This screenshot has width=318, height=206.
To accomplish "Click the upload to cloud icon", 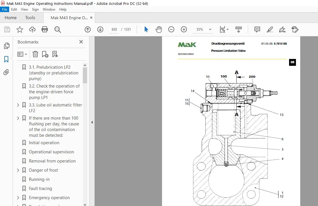I will click(x=32, y=29).
